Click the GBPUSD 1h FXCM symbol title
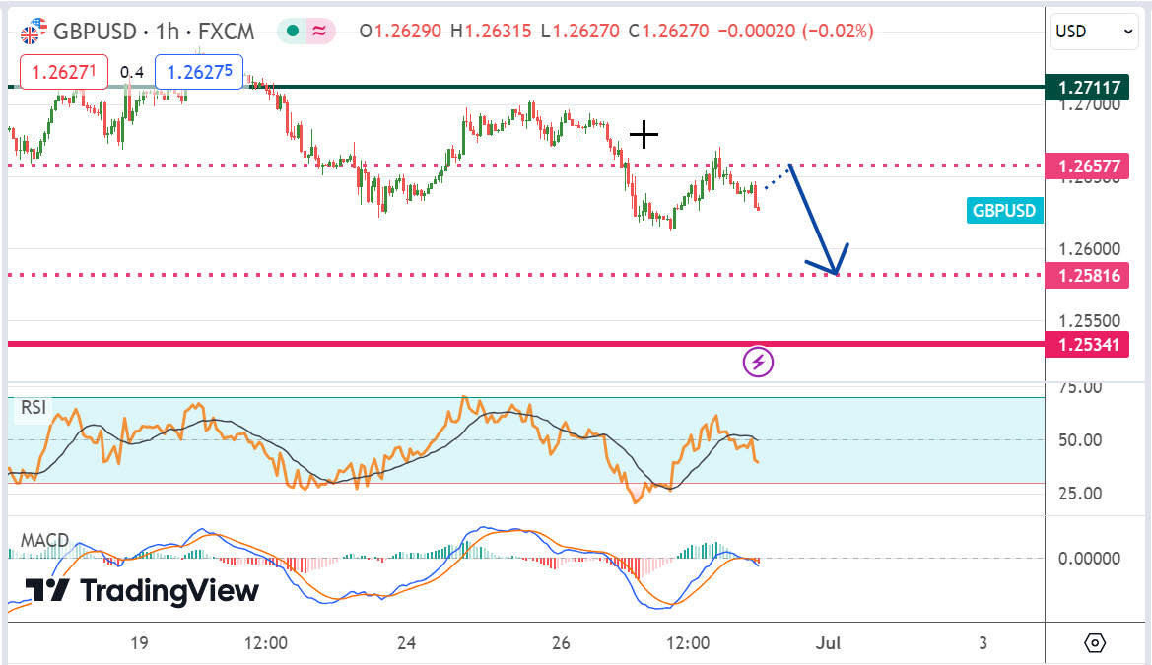1152x665 pixels. click(153, 32)
